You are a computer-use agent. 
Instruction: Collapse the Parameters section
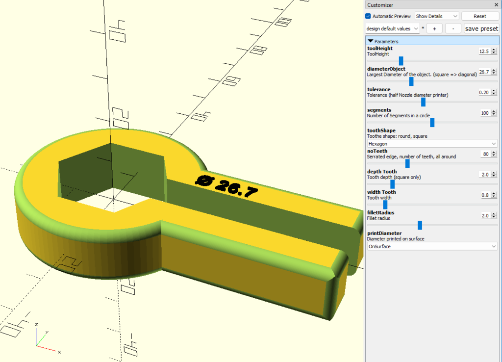pos(371,41)
